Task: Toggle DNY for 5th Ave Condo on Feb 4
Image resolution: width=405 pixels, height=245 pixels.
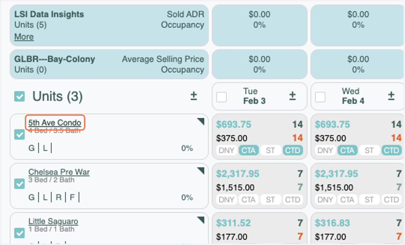Action: (x=325, y=150)
